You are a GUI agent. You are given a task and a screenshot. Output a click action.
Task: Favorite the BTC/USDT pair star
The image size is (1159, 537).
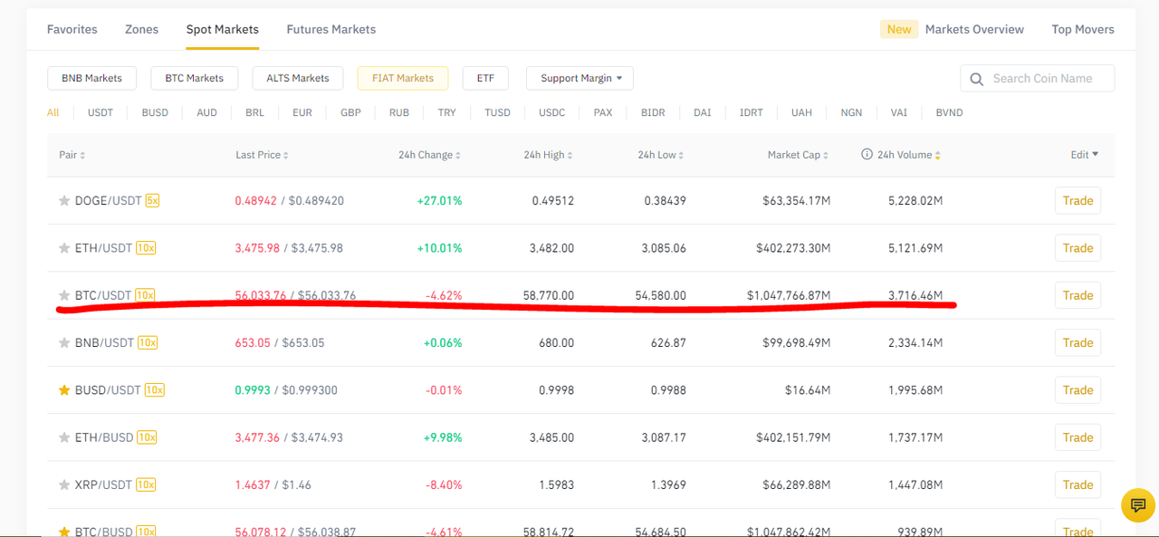tap(64, 295)
